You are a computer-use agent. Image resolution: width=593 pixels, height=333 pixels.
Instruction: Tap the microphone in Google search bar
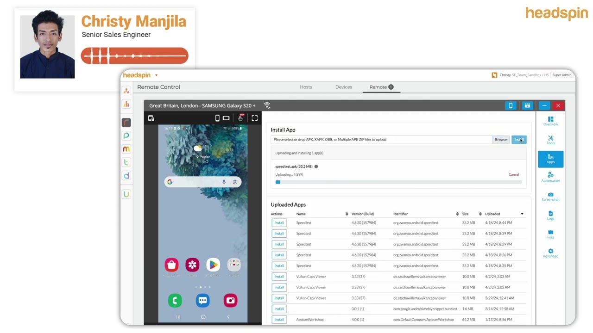pos(224,182)
